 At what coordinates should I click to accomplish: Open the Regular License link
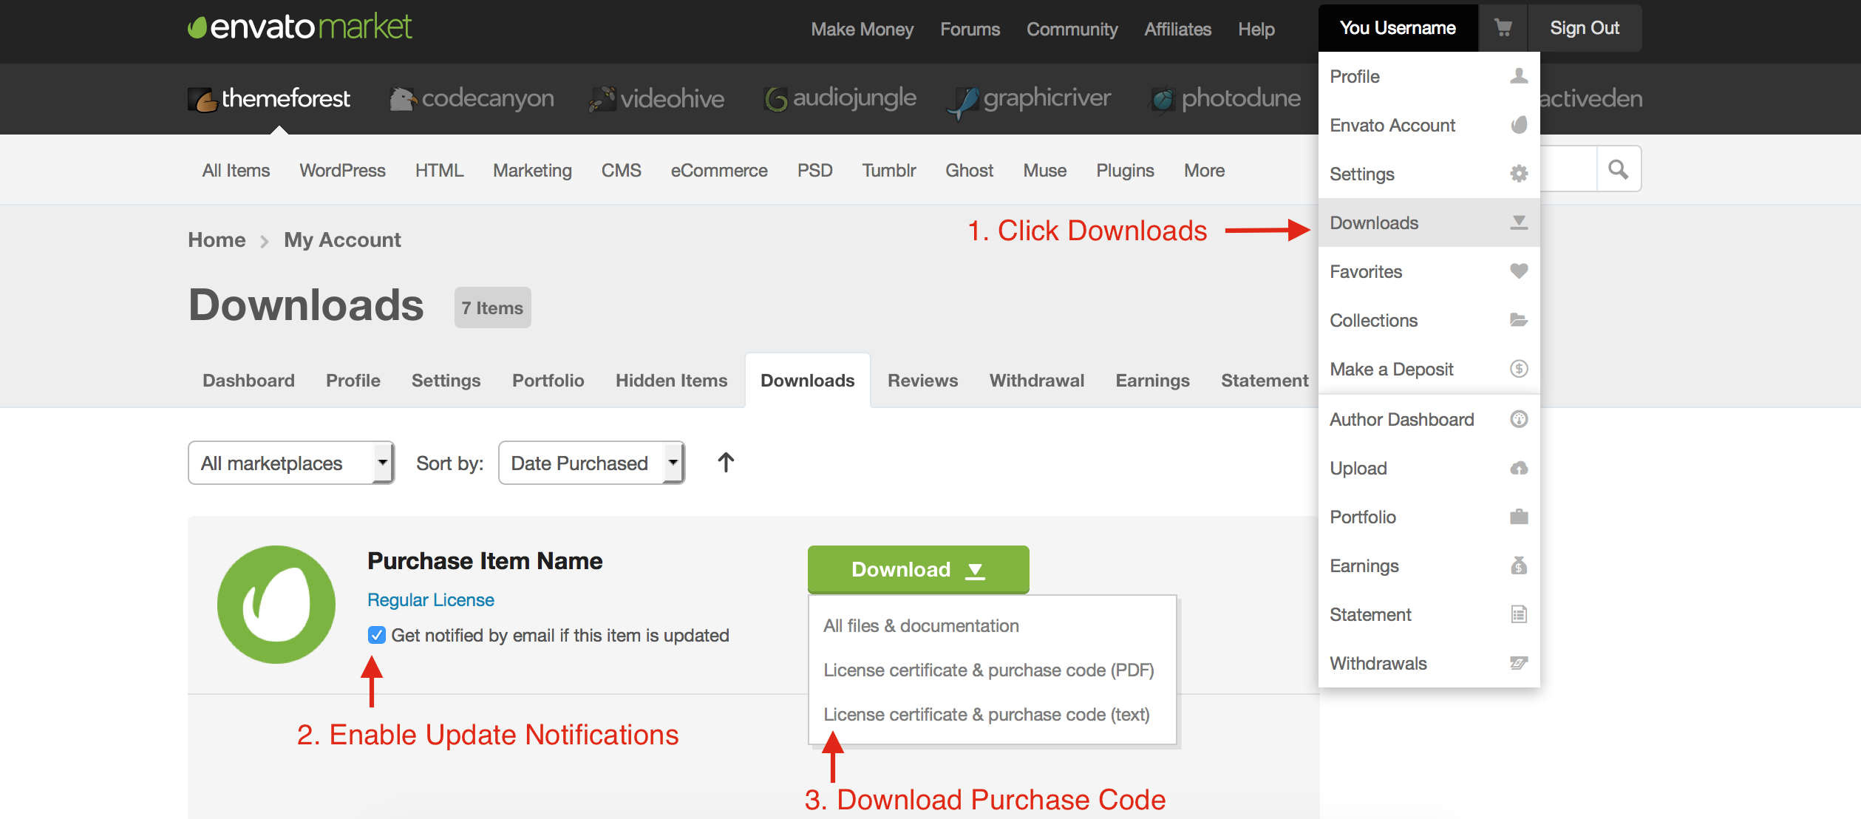coord(431,600)
